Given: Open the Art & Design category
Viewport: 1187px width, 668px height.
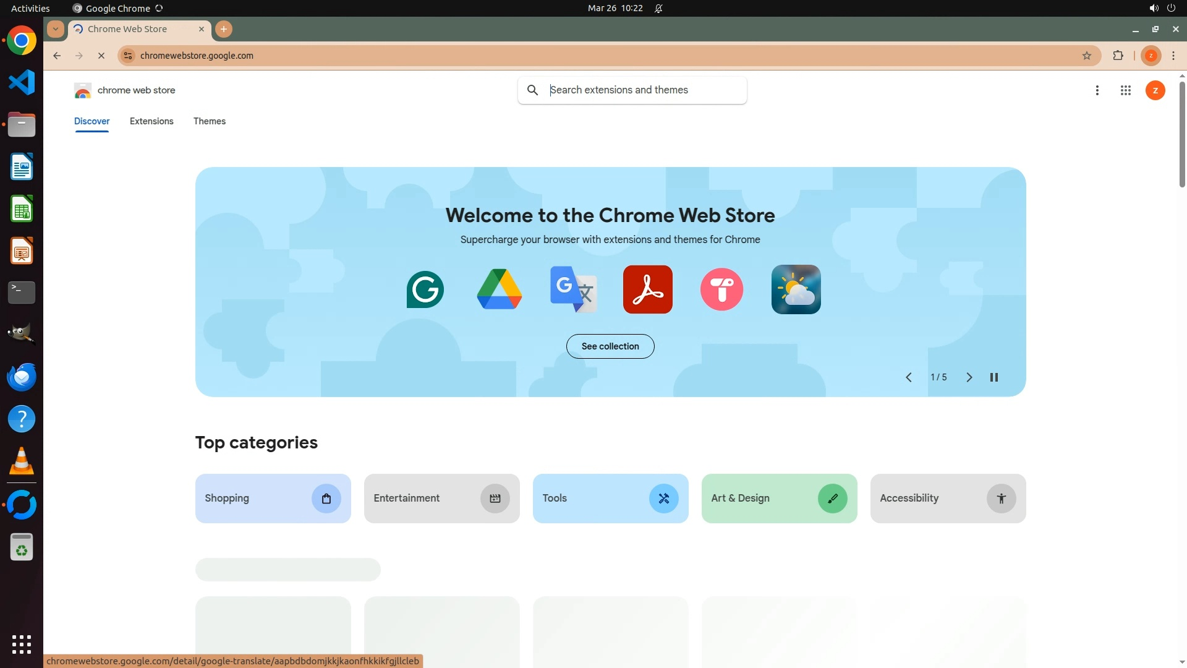Looking at the screenshot, I should (779, 499).
